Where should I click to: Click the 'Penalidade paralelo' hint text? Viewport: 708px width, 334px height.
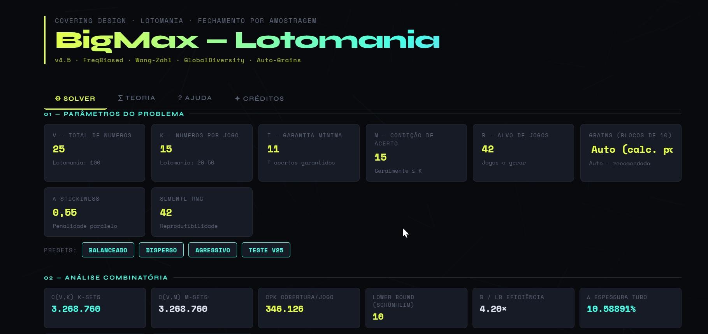[x=85, y=226]
